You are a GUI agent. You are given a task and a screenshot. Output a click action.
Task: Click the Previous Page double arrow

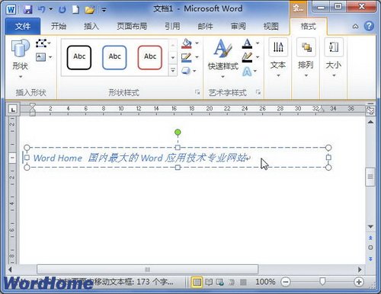[370, 238]
